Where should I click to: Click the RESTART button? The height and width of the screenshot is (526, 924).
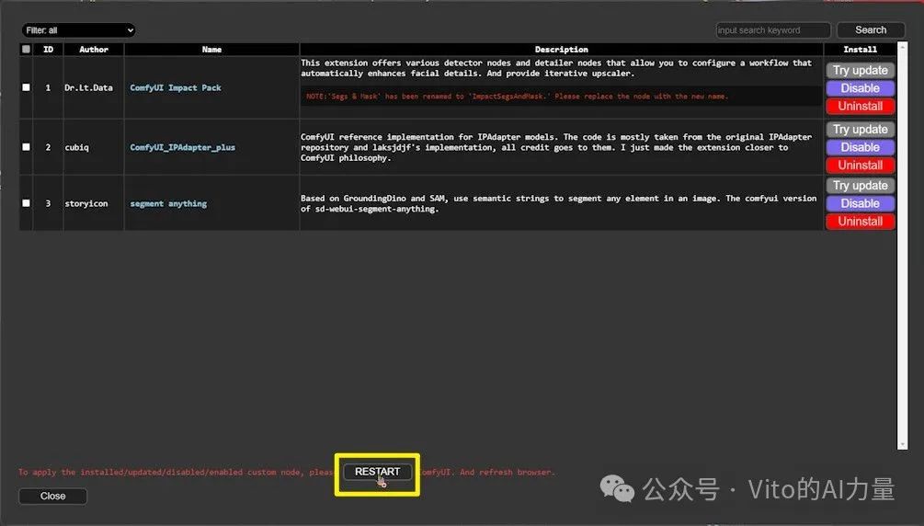click(377, 472)
